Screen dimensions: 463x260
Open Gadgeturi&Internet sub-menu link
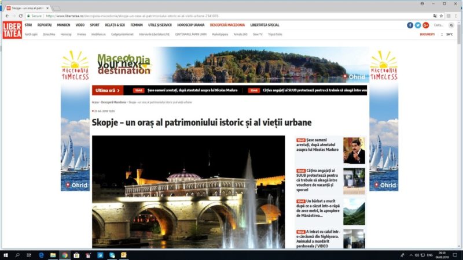[122, 35]
